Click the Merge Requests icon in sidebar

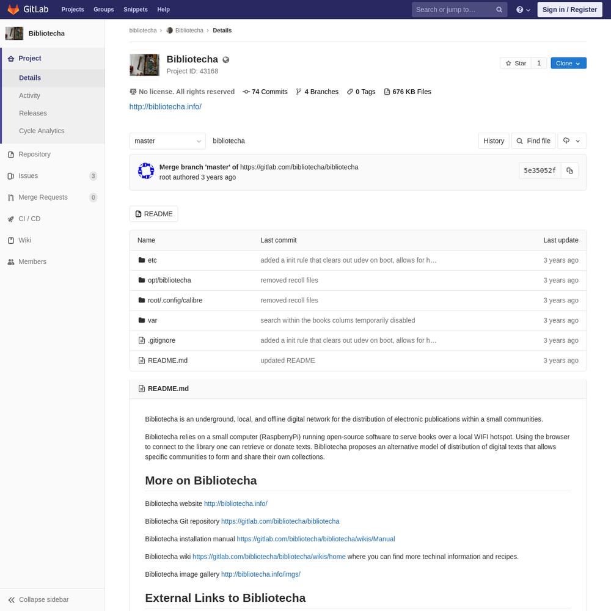point(11,197)
